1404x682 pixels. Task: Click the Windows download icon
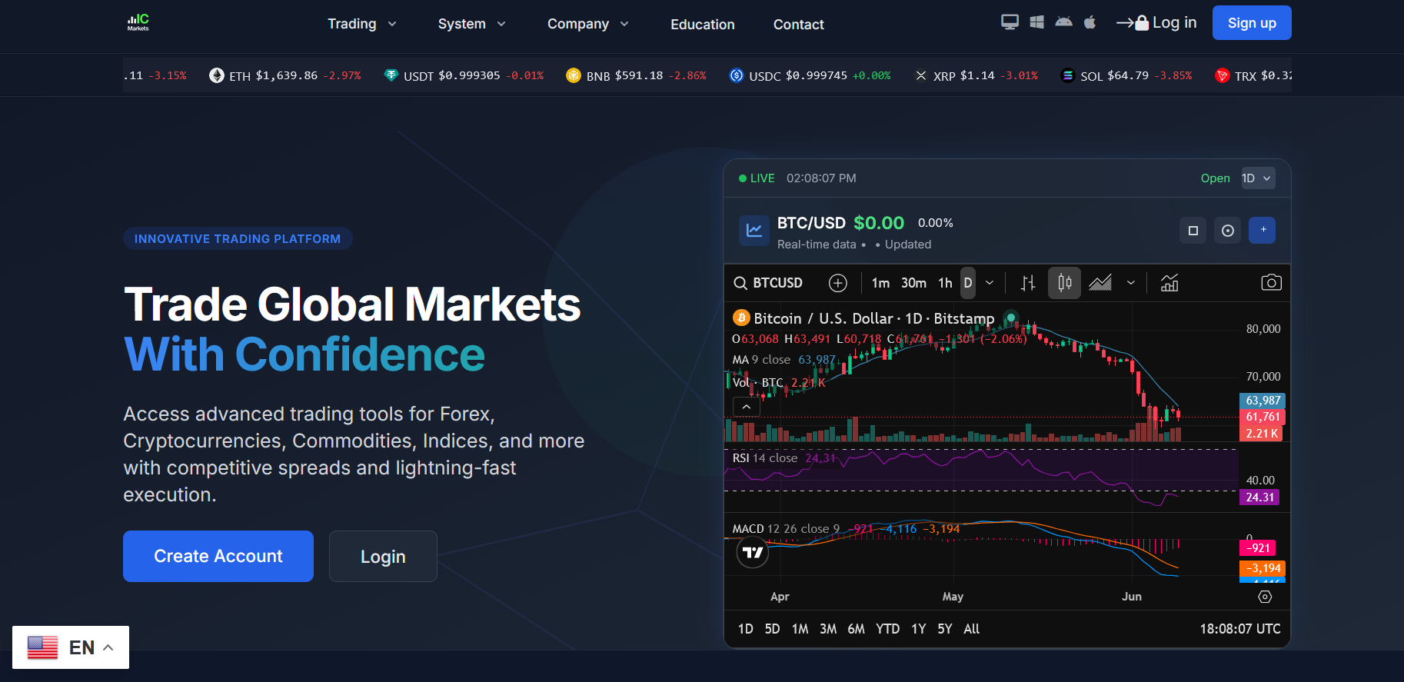1036,22
